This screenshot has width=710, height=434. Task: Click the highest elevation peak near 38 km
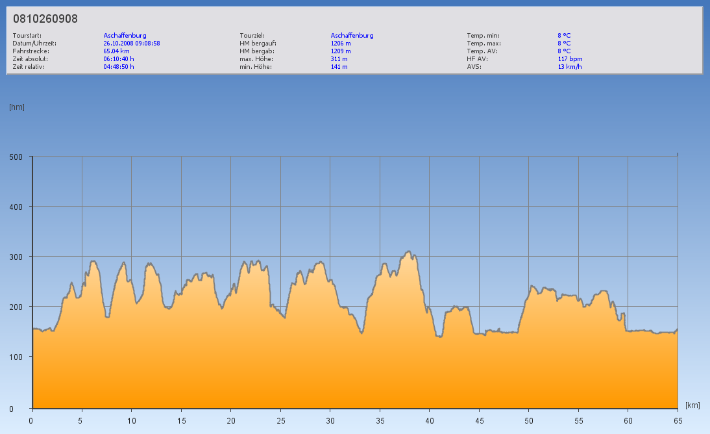[408, 252]
